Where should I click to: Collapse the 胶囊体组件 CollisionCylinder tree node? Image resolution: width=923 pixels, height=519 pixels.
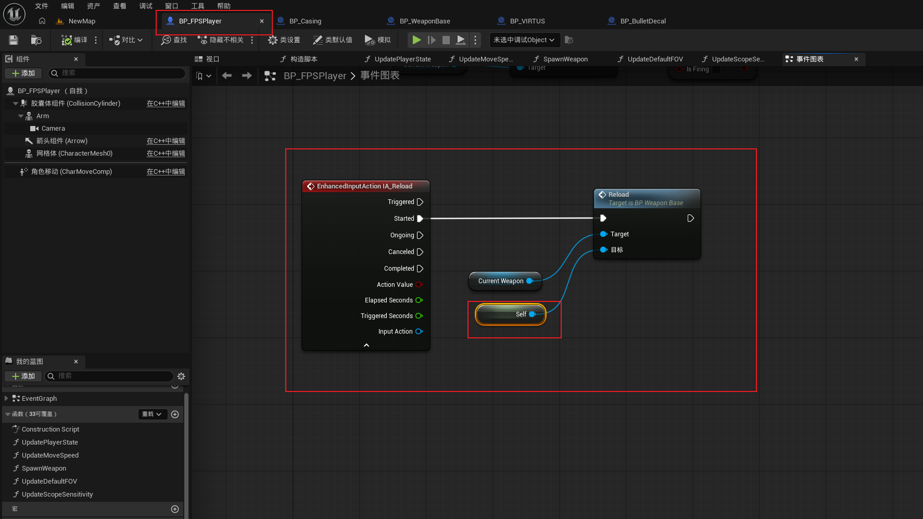tap(16, 104)
